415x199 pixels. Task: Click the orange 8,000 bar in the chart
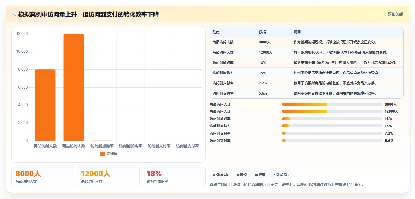(x=45, y=105)
